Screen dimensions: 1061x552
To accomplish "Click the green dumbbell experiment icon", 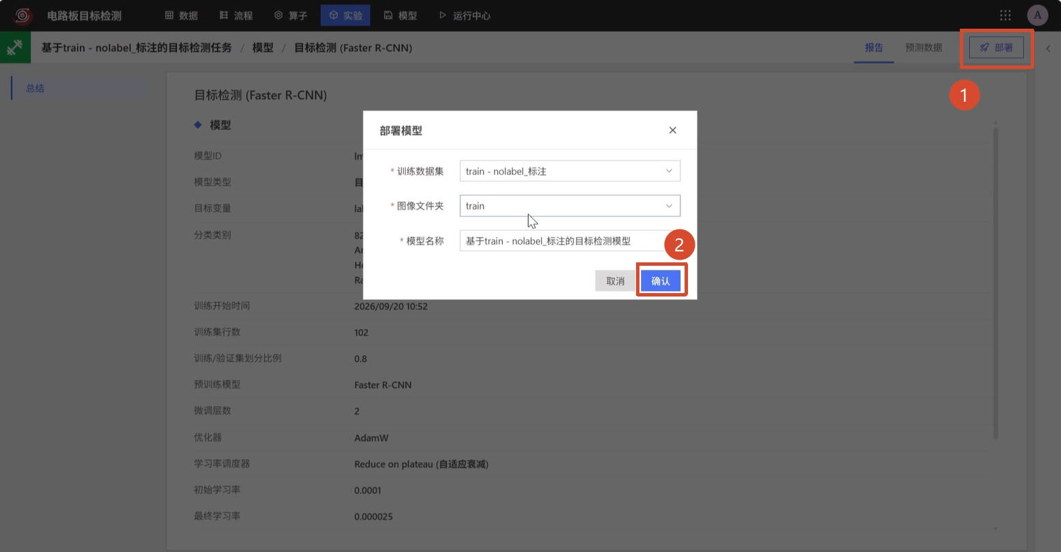I will 15,47.
